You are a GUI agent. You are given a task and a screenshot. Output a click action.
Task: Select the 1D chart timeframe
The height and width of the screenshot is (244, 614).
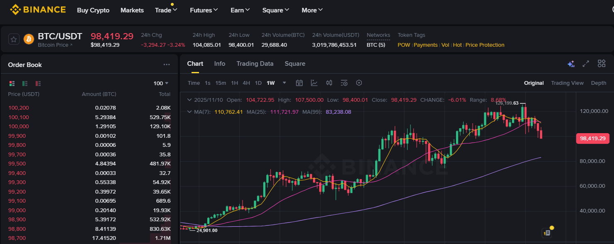coord(258,83)
